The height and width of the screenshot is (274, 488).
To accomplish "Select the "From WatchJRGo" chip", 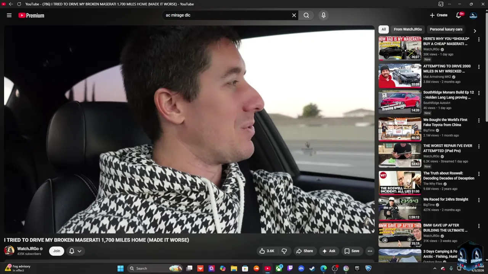I will 408,29.
